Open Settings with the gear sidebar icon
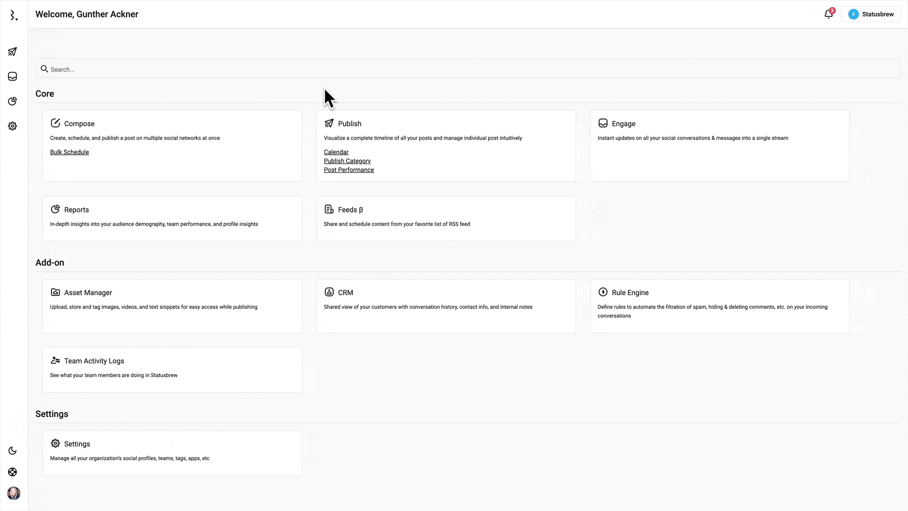Viewport: 908px width, 511px height. point(12,126)
